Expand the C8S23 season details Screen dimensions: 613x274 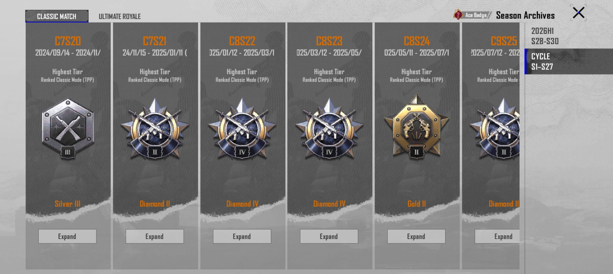point(329,236)
